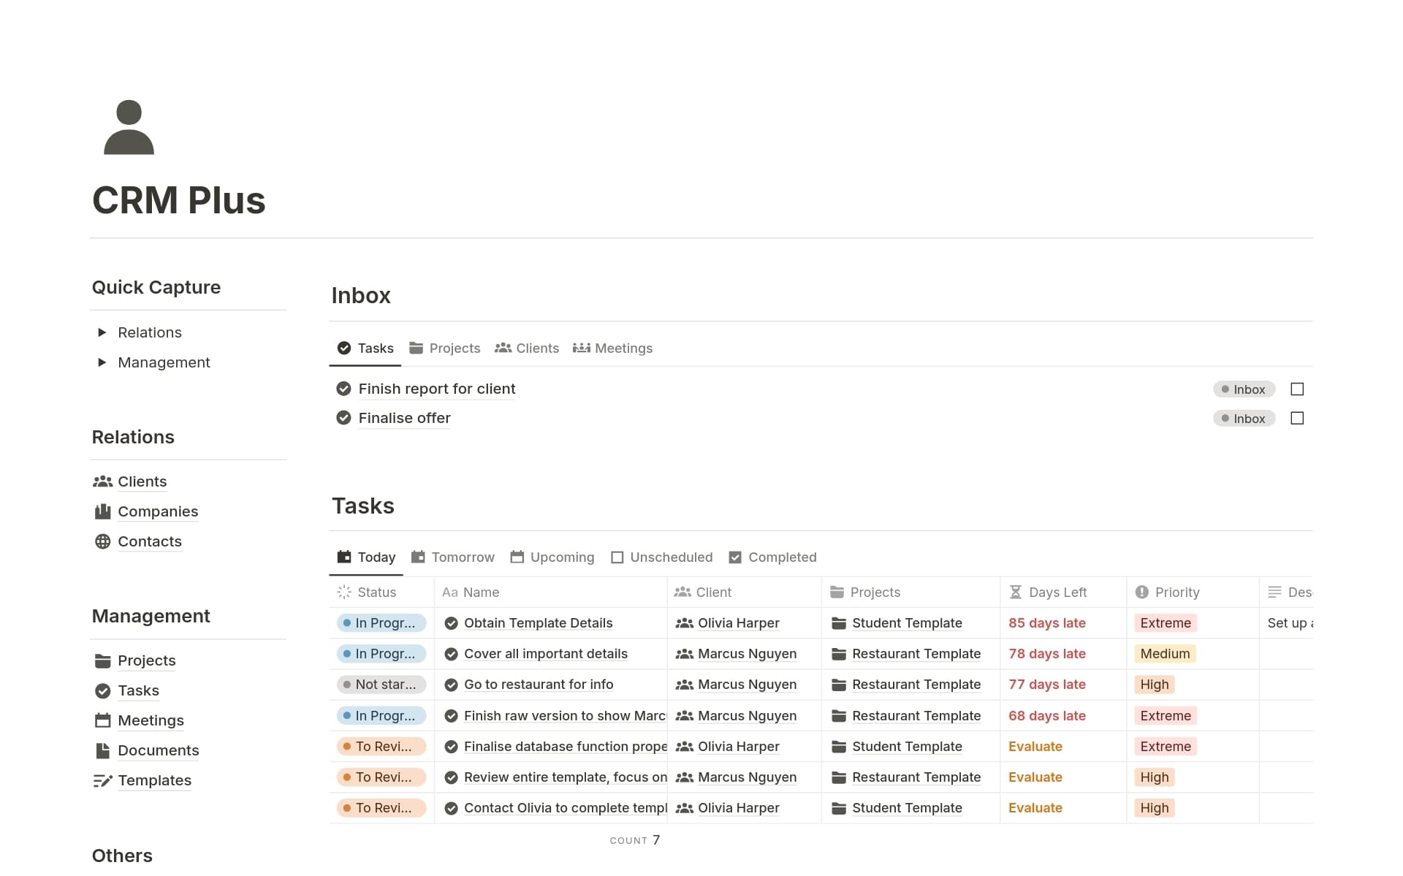Screen dimensions: 1403x876
Task: Click the Contacts globe icon
Action: (x=103, y=541)
